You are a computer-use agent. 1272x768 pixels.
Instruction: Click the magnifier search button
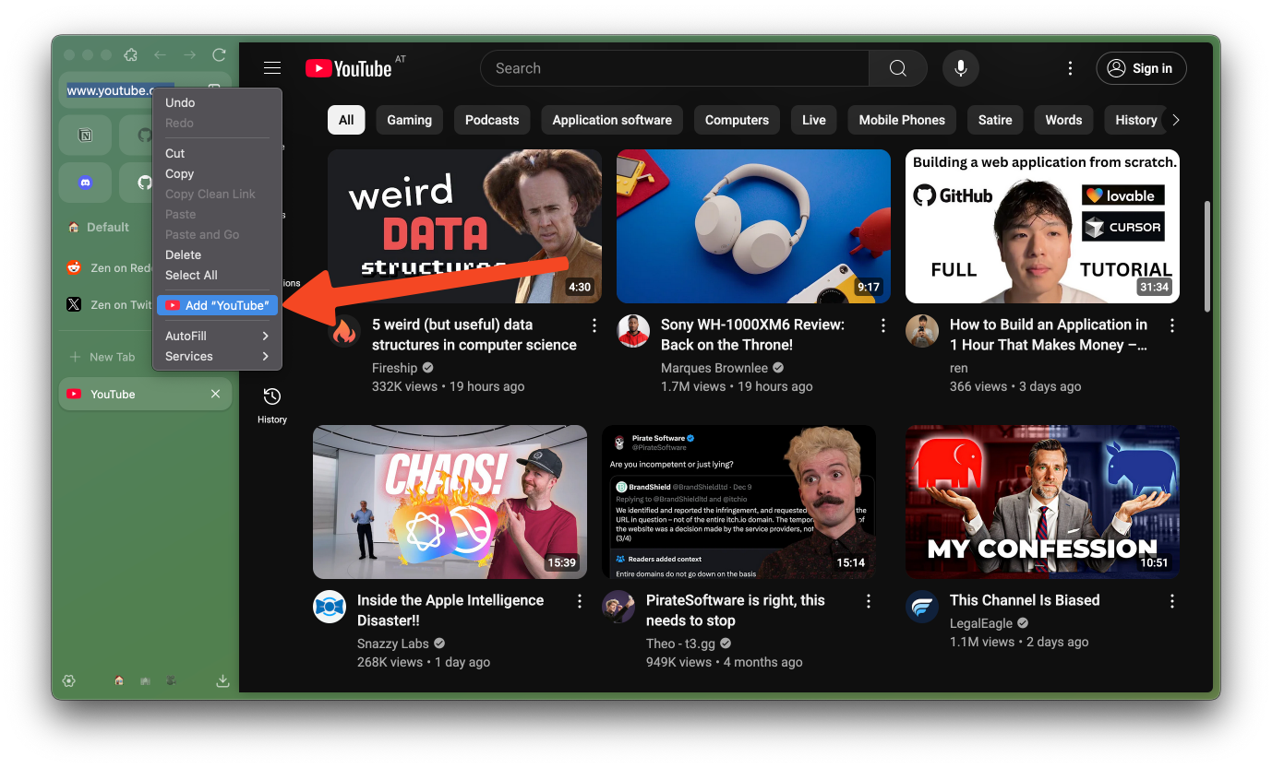coord(898,68)
